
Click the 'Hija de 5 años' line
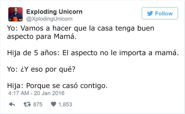93,53
